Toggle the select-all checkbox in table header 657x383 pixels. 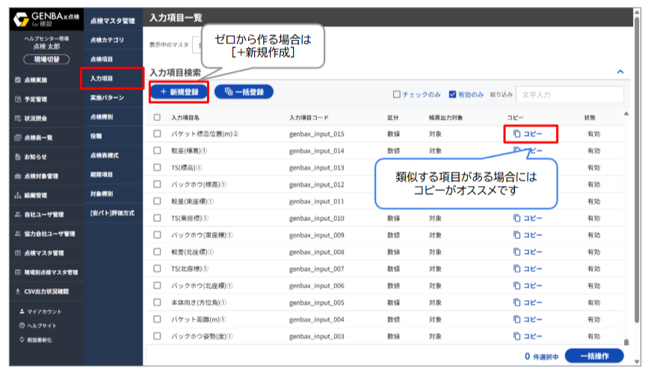pos(157,117)
